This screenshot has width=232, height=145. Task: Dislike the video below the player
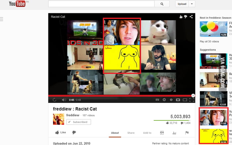[74, 132]
